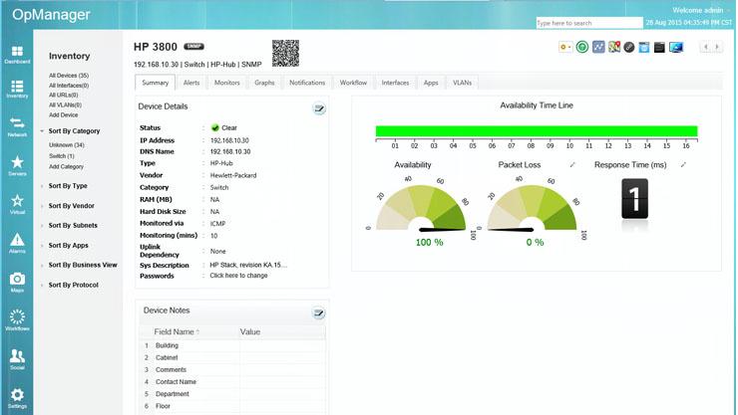Open the Virtual sidebar icon

[17, 204]
